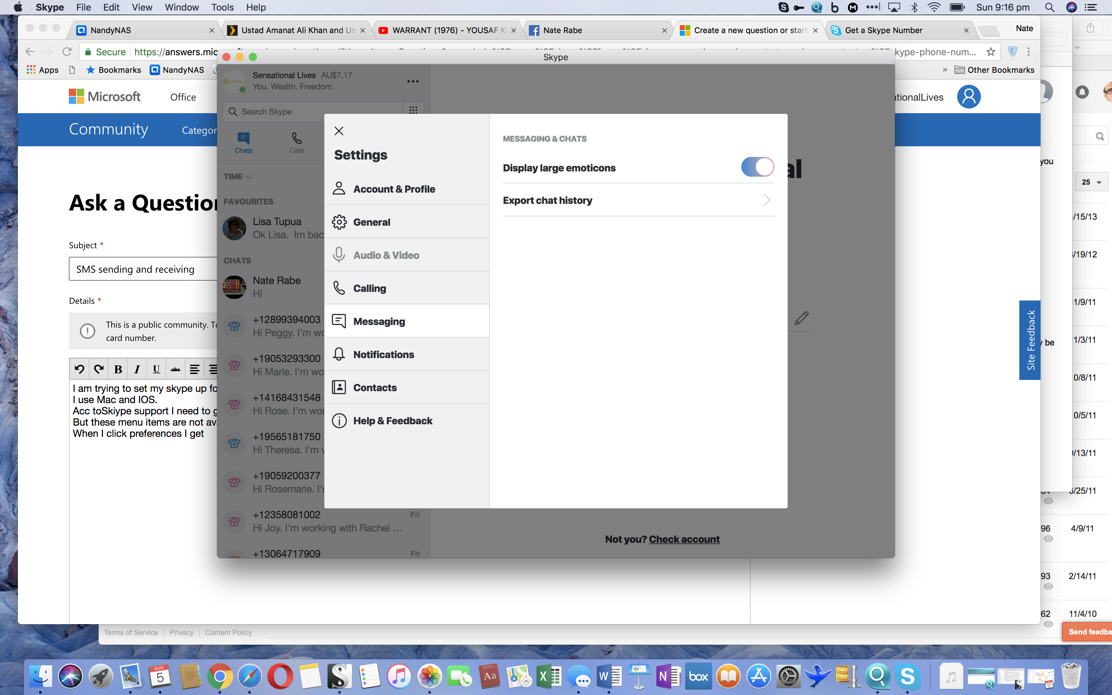Viewport: 1112px width, 695px height.
Task: Switch to Skype Calls tab
Action: coord(297,143)
